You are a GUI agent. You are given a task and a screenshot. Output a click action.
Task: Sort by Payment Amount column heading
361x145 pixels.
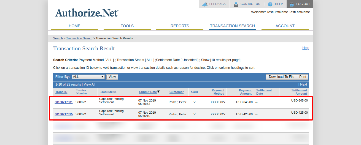pos(245,92)
